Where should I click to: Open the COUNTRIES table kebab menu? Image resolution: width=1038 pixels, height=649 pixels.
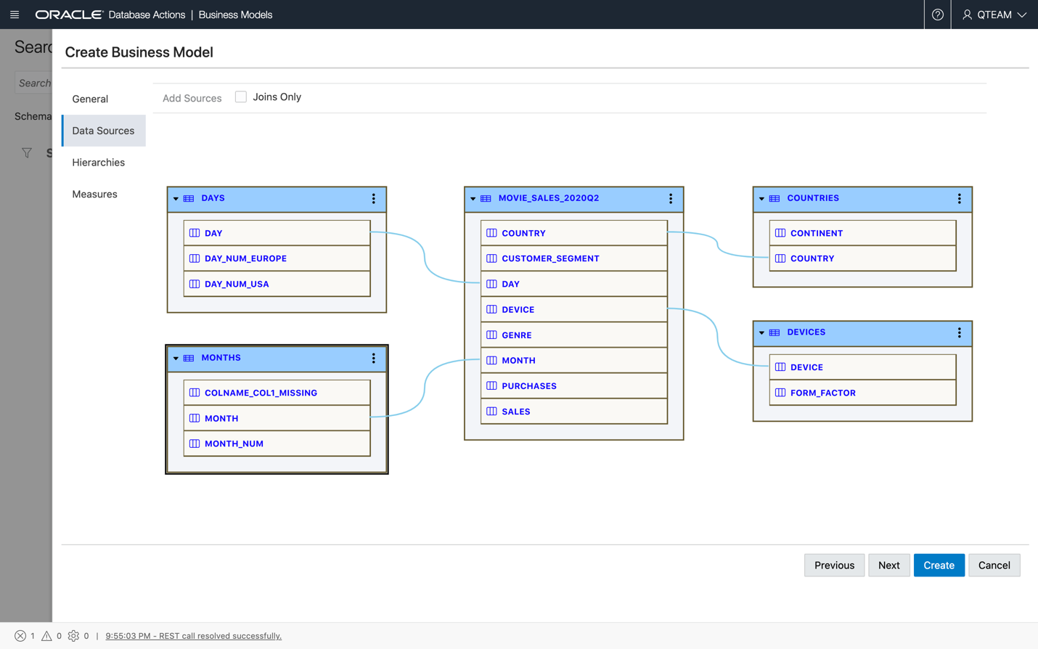coord(959,199)
